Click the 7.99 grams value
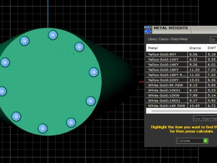The image size is (217, 163). click(193, 96)
